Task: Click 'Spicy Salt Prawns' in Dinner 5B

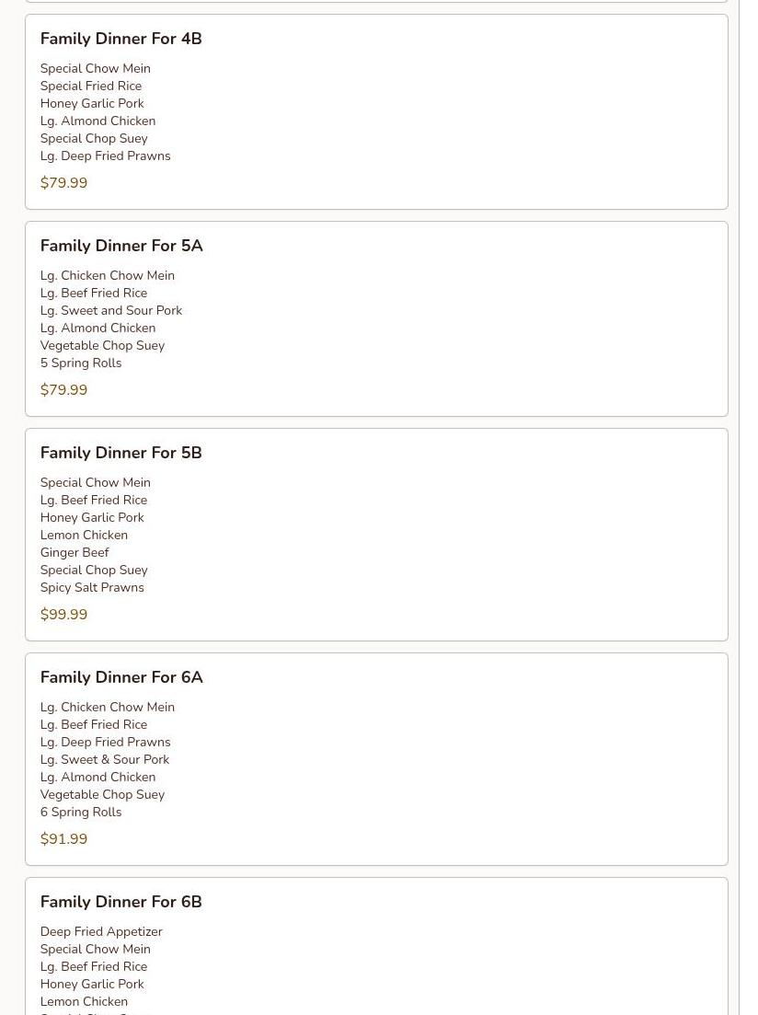Action: click(x=92, y=588)
